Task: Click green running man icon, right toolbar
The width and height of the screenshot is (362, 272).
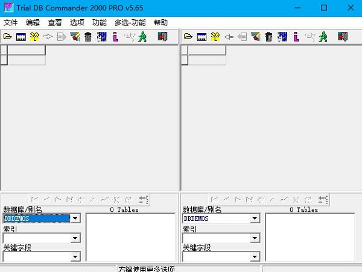Action: click(323, 37)
